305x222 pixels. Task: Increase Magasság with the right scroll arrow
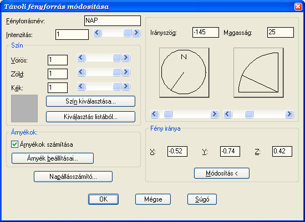pos(289,114)
